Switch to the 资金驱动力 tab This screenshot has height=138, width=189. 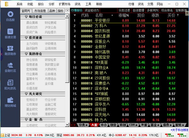pos(91,10)
